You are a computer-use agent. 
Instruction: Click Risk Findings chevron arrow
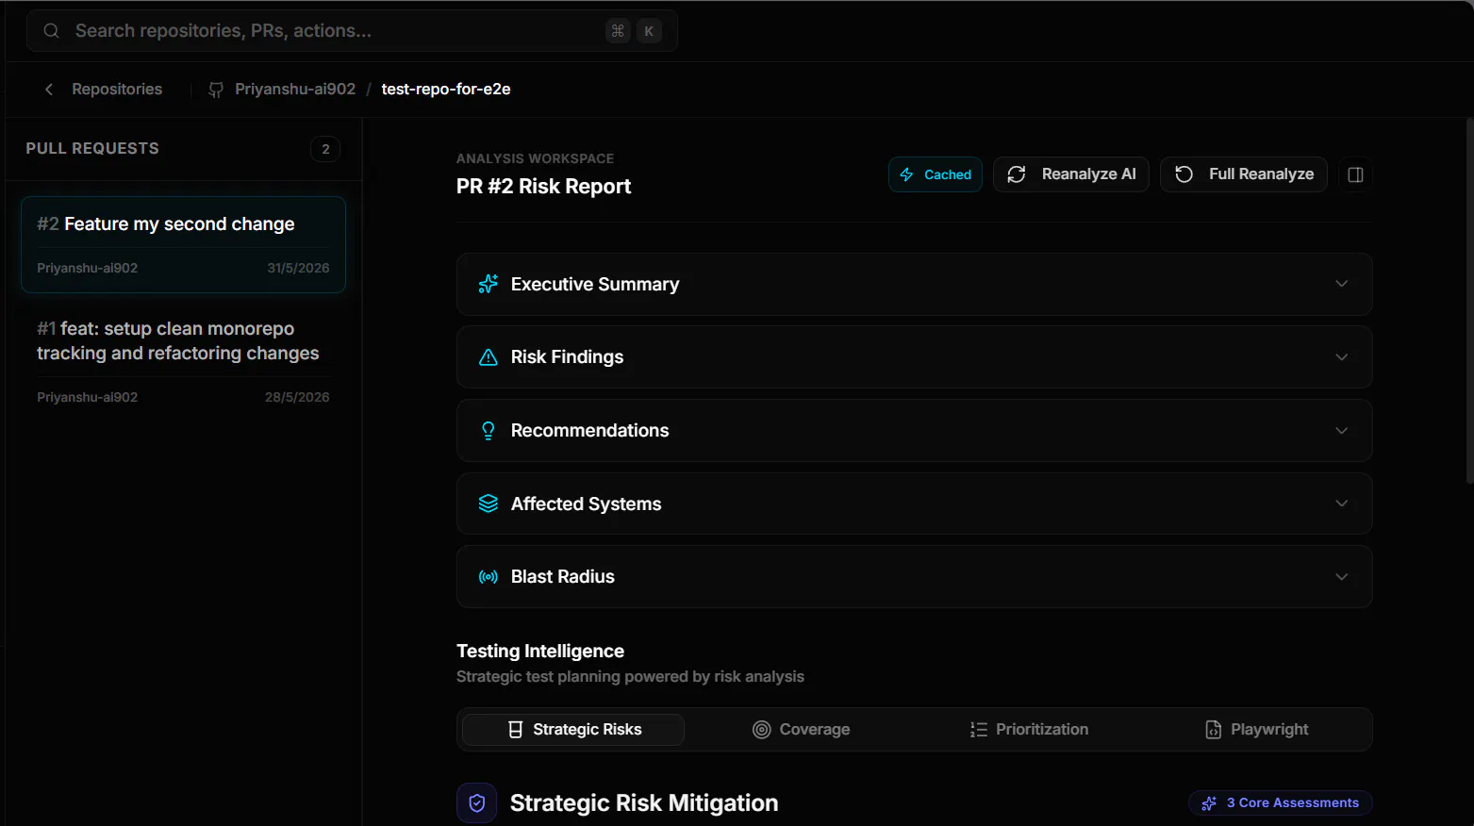(1341, 357)
